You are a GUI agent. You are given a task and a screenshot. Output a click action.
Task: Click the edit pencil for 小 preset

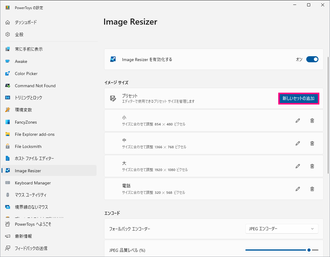[x=298, y=121]
